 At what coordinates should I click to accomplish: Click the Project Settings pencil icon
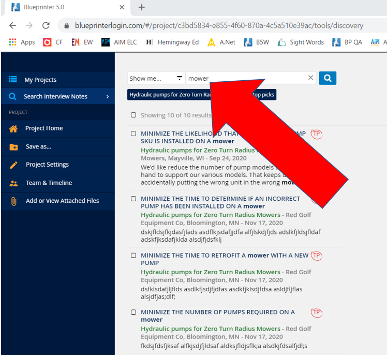coord(13,165)
